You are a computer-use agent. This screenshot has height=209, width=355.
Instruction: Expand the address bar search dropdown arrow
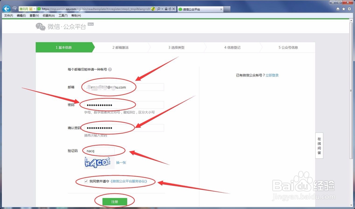point(162,9)
